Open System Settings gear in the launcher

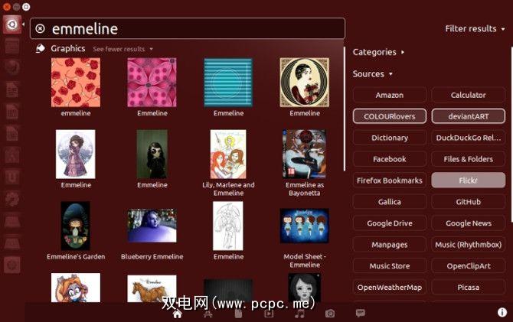12,199
